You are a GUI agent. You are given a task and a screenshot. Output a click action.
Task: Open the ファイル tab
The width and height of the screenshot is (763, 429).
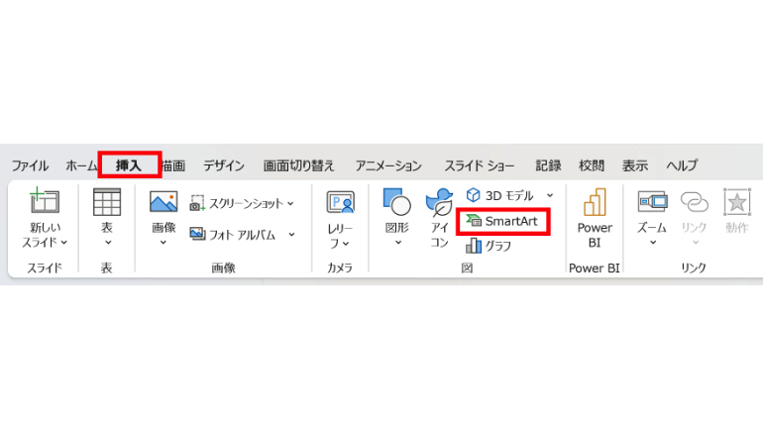pyautogui.click(x=30, y=165)
